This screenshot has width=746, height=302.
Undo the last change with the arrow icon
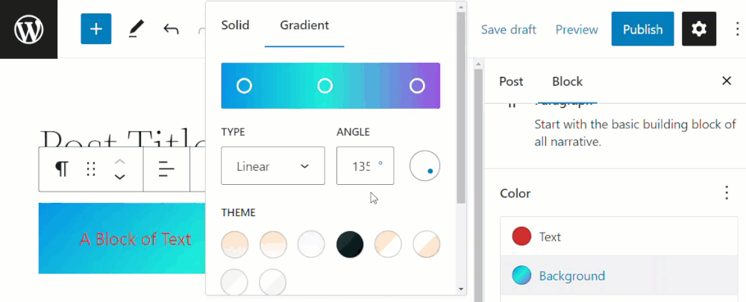(x=171, y=30)
